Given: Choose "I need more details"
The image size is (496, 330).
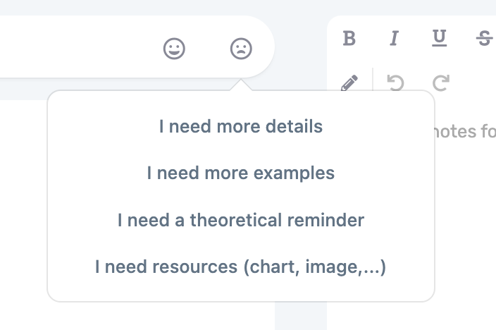Looking at the screenshot, I should (x=241, y=127).
